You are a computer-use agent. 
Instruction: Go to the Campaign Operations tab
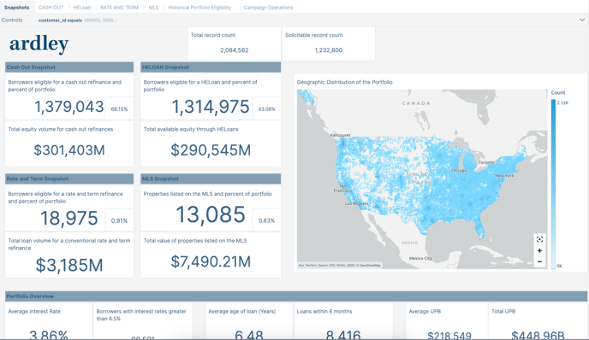(x=268, y=8)
